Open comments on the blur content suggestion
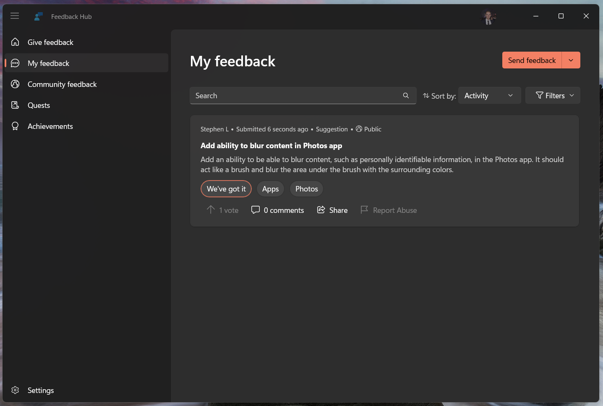603x406 pixels. [x=277, y=210]
